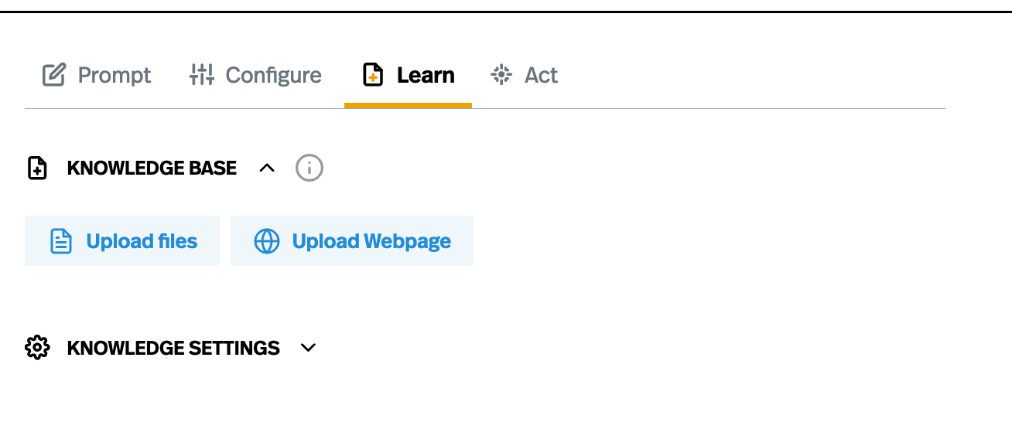Click the orange underline beneath Learn tab

(x=408, y=105)
